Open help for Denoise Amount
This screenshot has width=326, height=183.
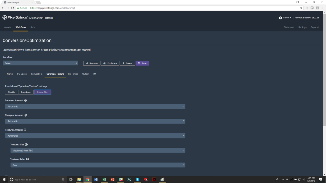coord(25,100)
